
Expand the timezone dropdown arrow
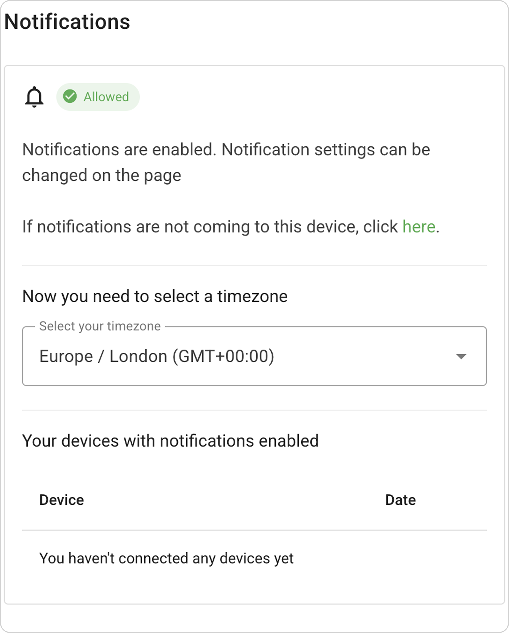point(461,356)
